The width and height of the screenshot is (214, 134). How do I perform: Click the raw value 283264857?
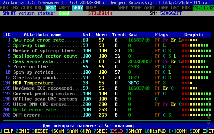[140, 61]
